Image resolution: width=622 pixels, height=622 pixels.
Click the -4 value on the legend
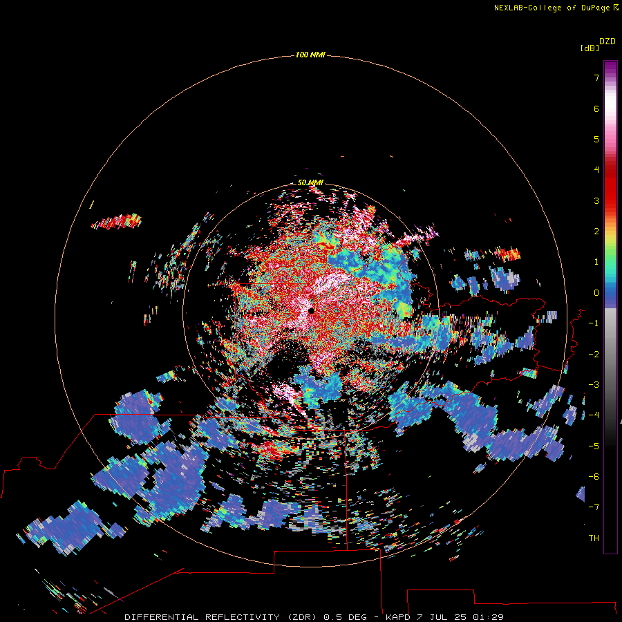coord(594,415)
